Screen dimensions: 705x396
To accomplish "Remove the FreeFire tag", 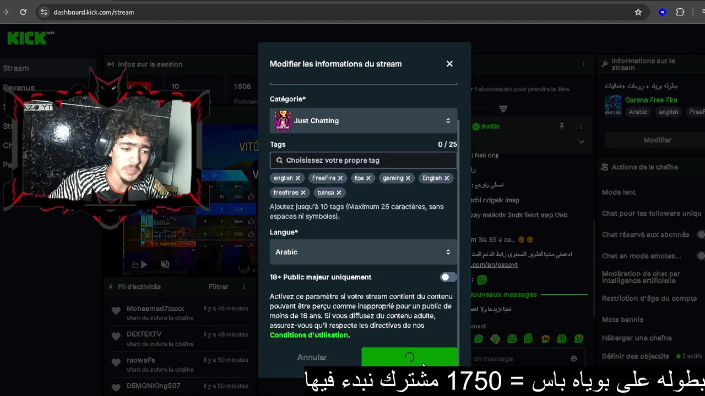I will (340, 178).
